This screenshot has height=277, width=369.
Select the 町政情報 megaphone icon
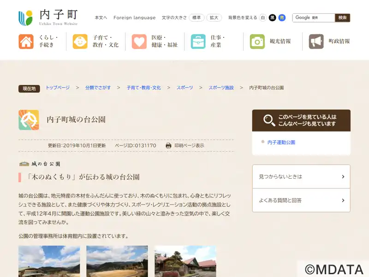(x=316, y=42)
